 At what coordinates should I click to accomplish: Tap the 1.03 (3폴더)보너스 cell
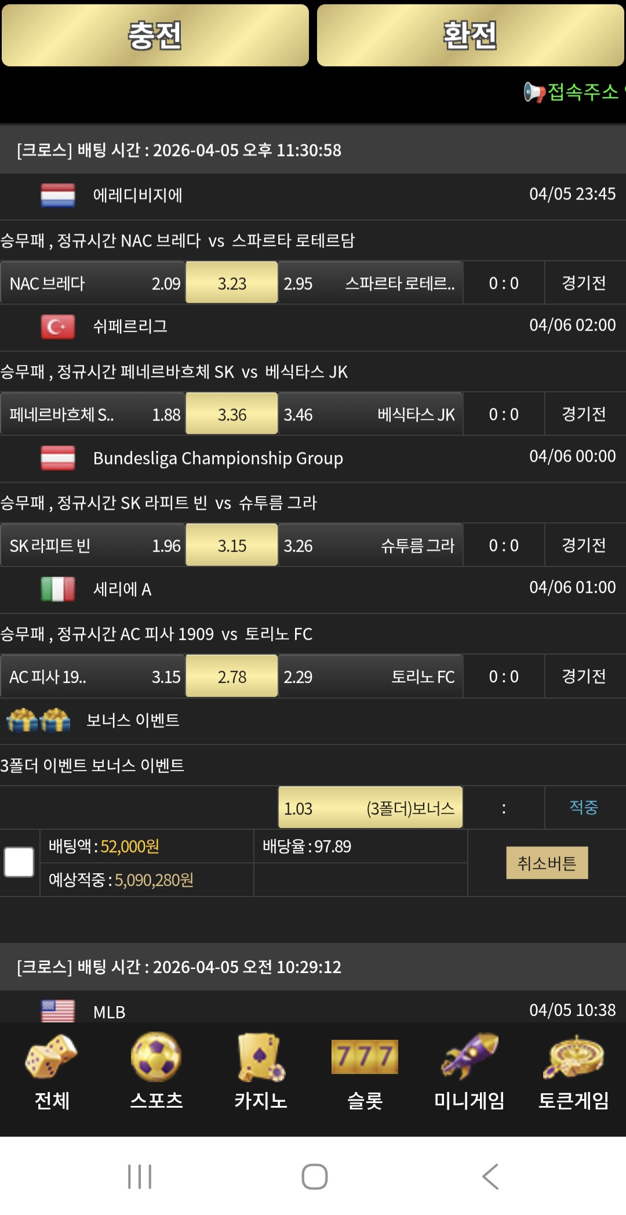[x=370, y=808]
